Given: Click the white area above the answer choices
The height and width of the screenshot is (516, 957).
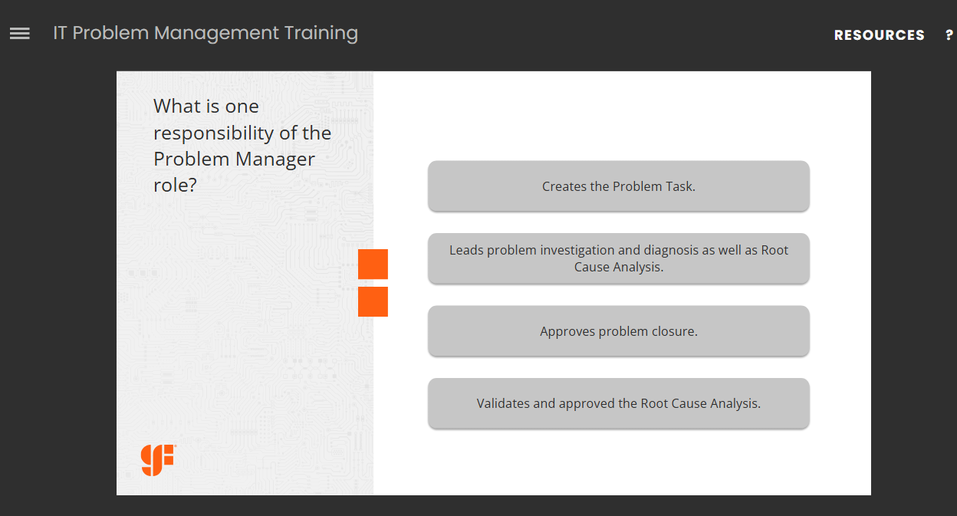Looking at the screenshot, I should (618, 115).
